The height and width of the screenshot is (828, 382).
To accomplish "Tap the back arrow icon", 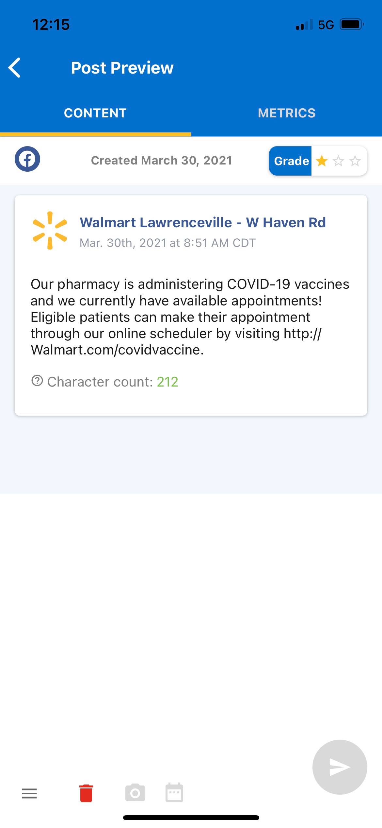I will [15, 68].
